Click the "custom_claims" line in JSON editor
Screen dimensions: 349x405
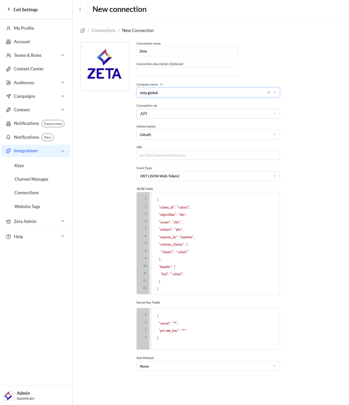pos(174,244)
